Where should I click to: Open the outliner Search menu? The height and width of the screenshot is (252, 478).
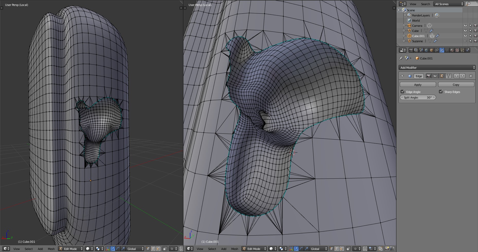[x=426, y=4]
